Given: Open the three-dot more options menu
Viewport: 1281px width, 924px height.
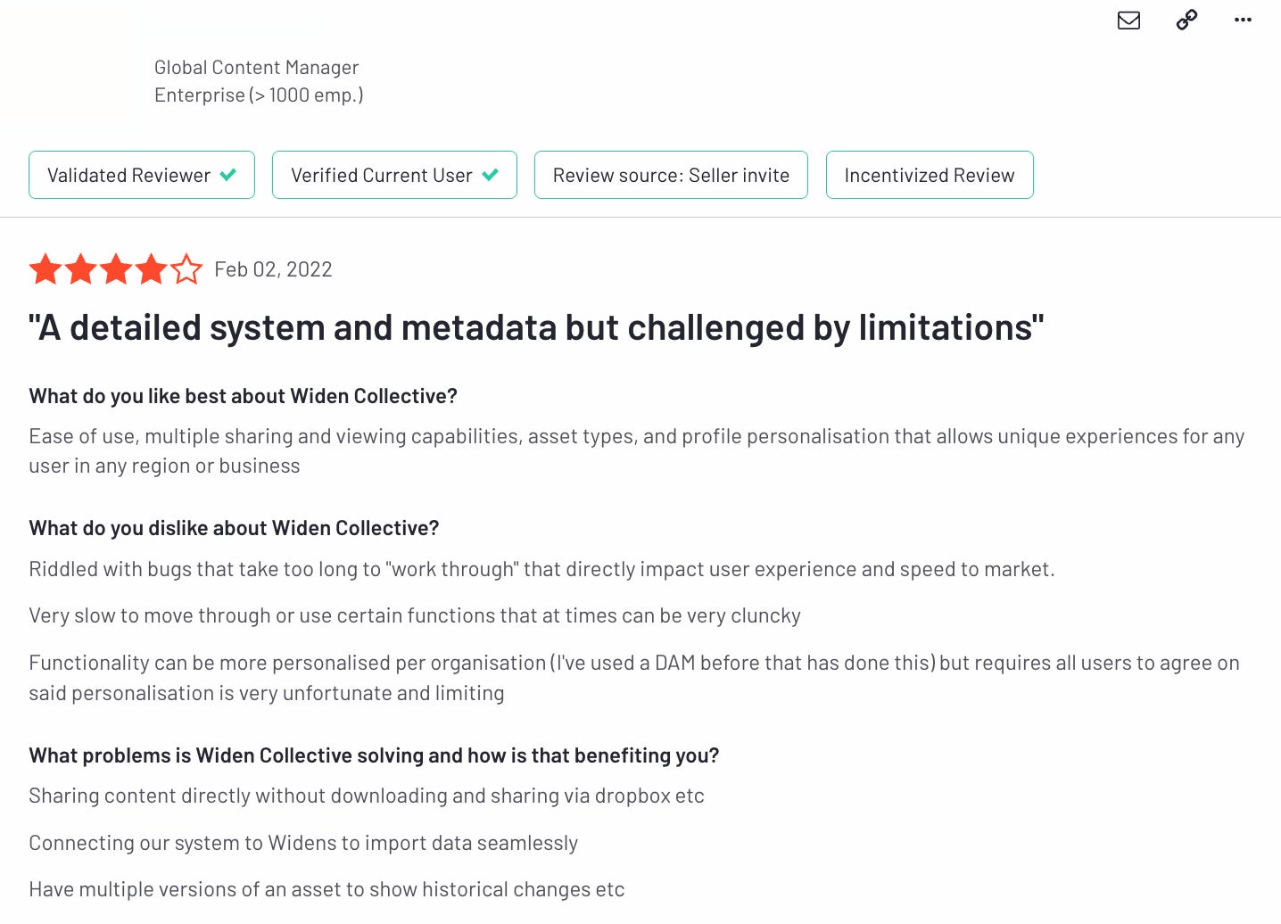Looking at the screenshot, I should click(1243, 20).
